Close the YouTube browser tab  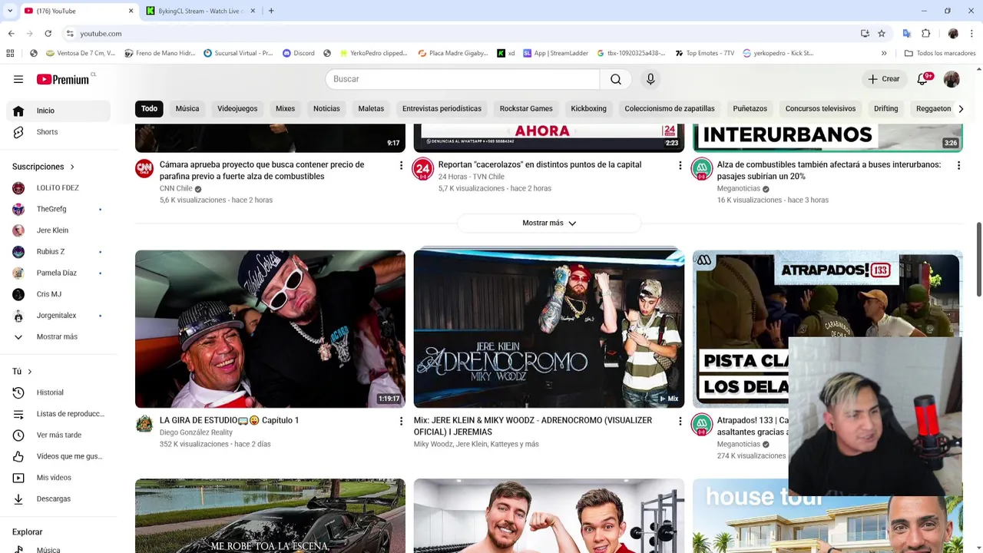[x=131, y=11]
